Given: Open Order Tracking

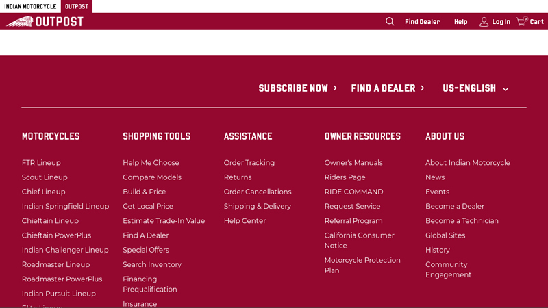Looking at the screenshot, I should click(x=249, y=163).
